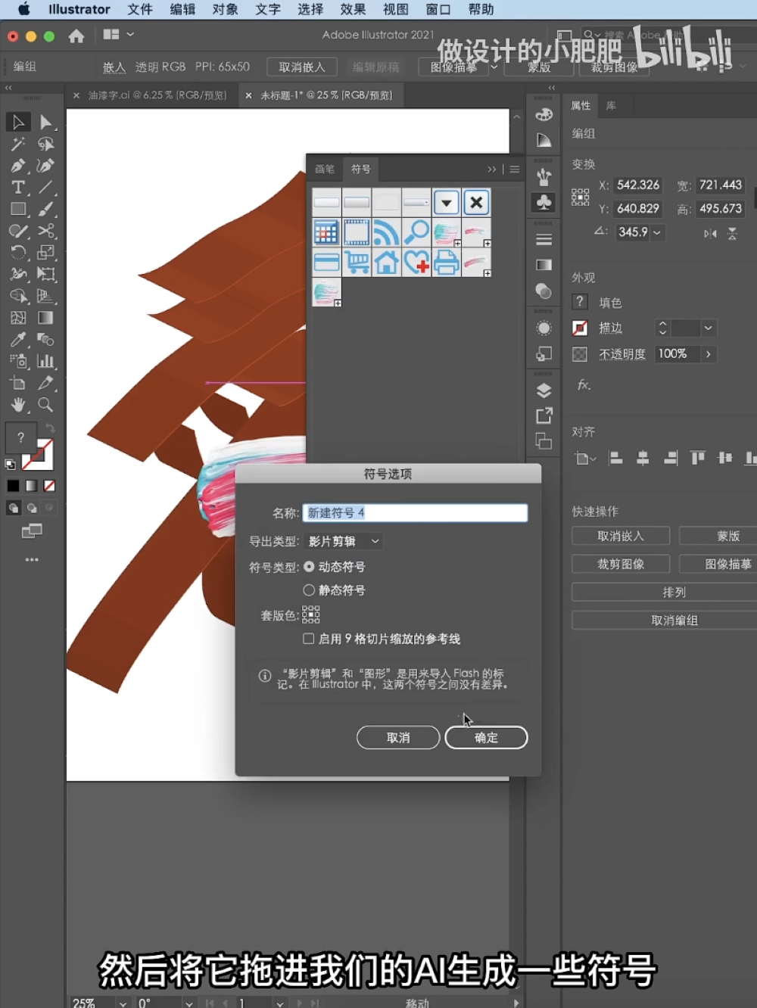Open the export type dropdown
This screenshot has height=1008, width=757.
[344, 541]
